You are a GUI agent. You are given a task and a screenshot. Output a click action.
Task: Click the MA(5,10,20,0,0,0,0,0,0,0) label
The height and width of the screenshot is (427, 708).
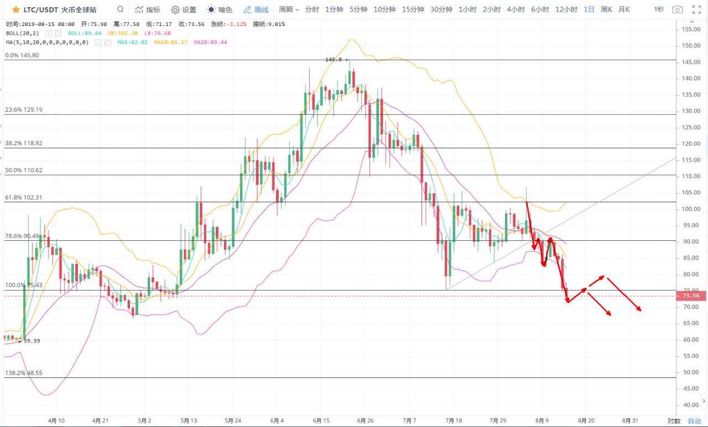47,42
